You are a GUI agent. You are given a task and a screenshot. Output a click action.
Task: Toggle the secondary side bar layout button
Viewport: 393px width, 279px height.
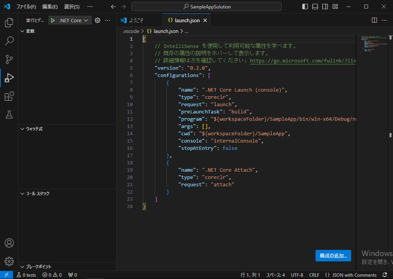tap(325, 7)
